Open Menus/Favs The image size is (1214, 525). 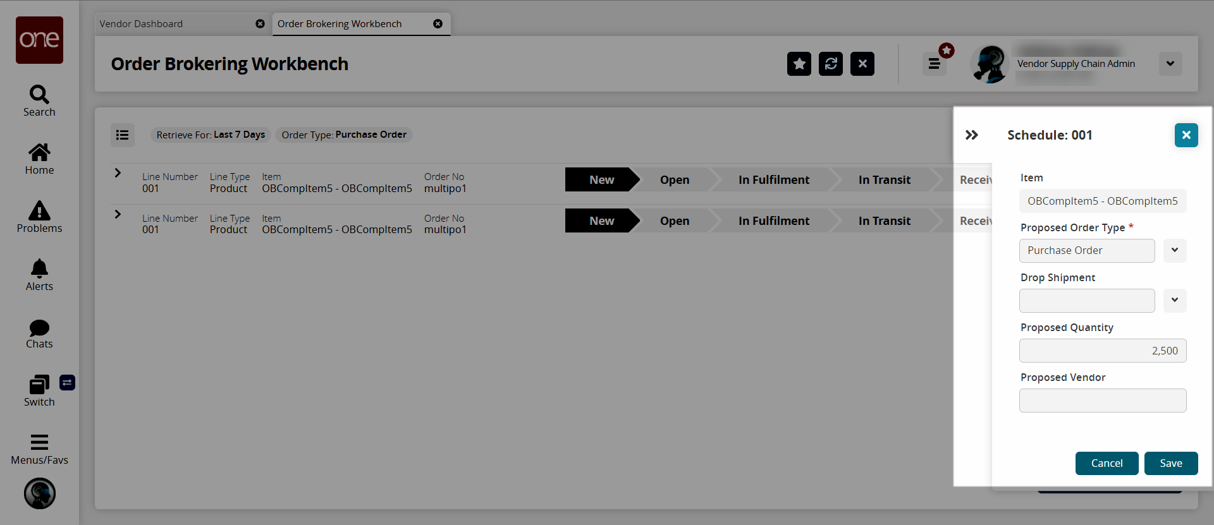39,450
